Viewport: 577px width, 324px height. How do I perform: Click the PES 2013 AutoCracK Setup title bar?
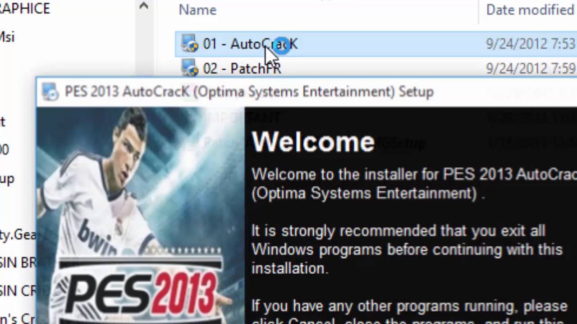307,92
